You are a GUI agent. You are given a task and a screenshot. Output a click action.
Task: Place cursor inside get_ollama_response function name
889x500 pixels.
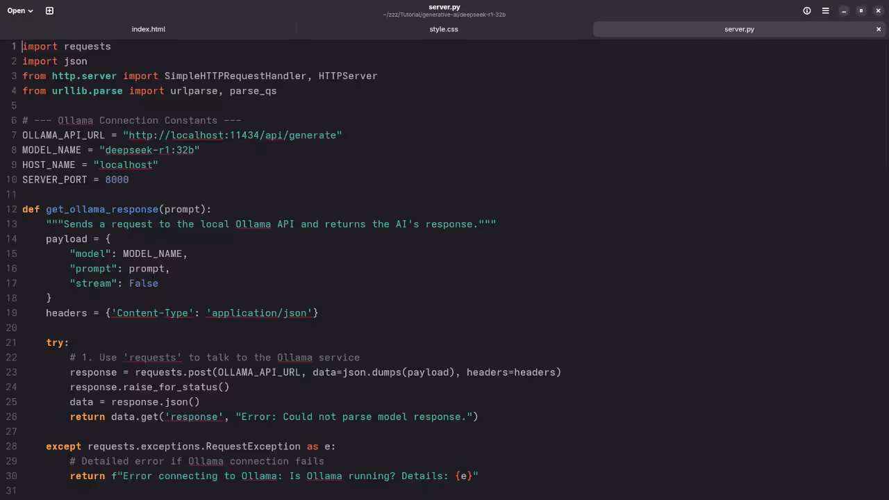click(x=101, y=209)
